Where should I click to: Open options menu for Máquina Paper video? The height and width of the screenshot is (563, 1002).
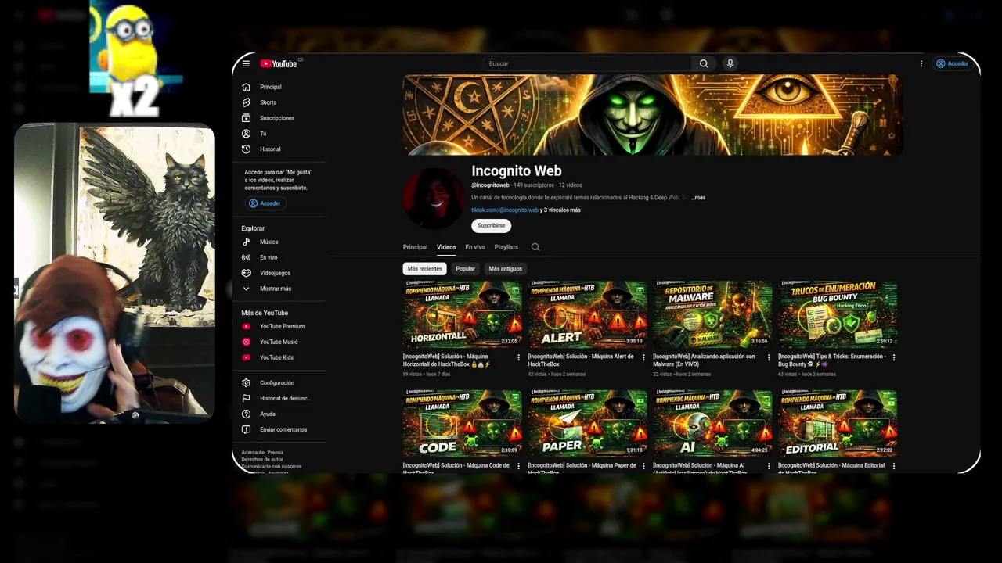[643, 466]
